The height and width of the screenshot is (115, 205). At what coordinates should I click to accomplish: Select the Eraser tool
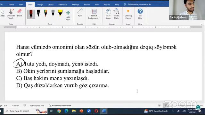[20, 13]
